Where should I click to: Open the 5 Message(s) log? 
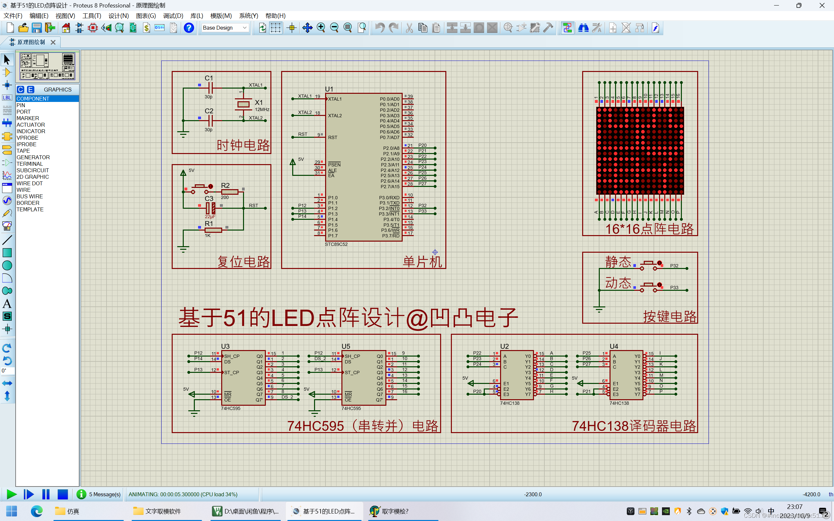click(x=99, y=494)
